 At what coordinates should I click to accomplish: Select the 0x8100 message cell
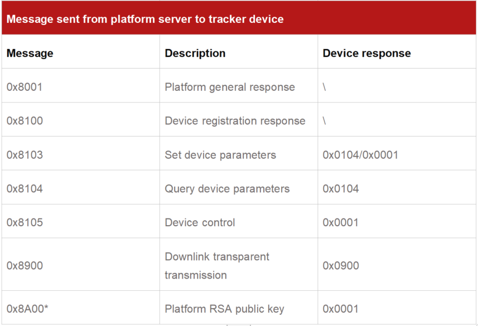pos(25,121)
